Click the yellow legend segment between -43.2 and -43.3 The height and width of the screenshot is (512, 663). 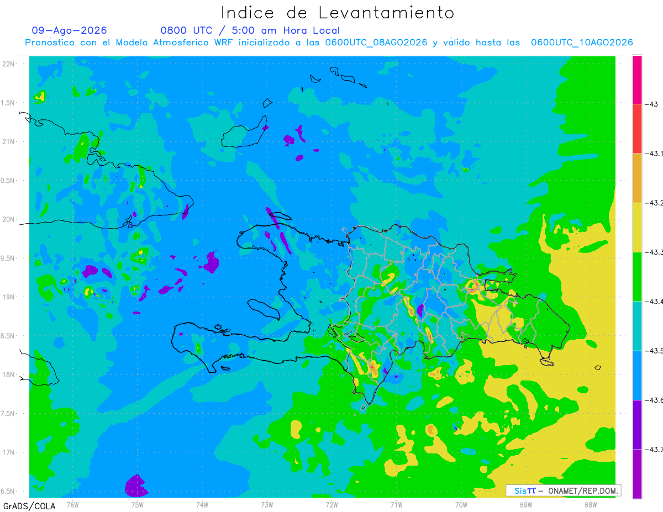[637, 227]
